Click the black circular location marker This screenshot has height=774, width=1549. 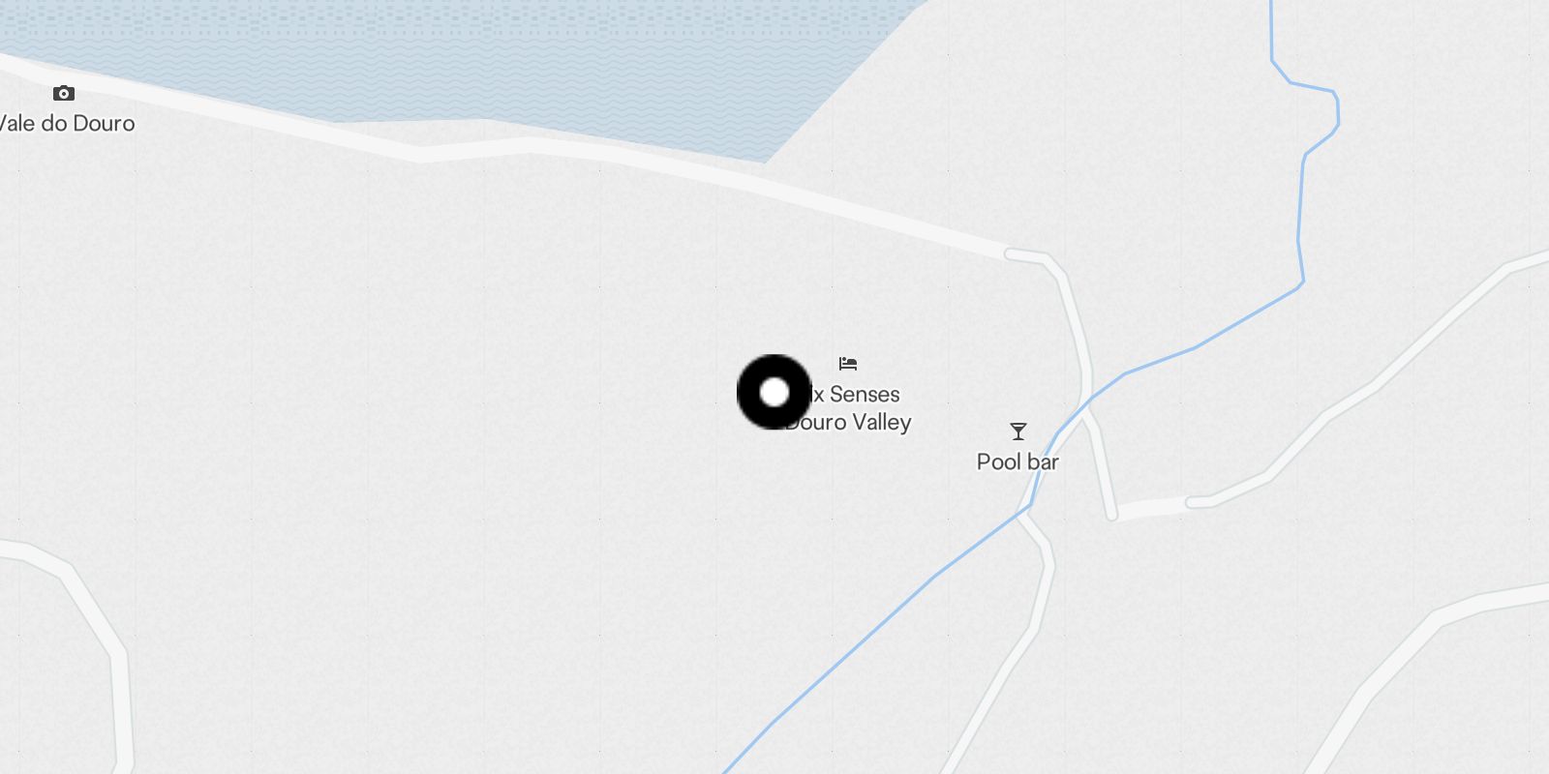(774, 392)
